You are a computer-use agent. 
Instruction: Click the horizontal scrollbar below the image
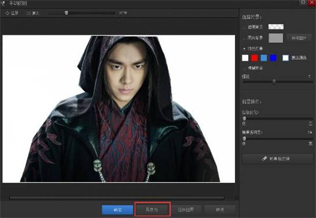117,198
